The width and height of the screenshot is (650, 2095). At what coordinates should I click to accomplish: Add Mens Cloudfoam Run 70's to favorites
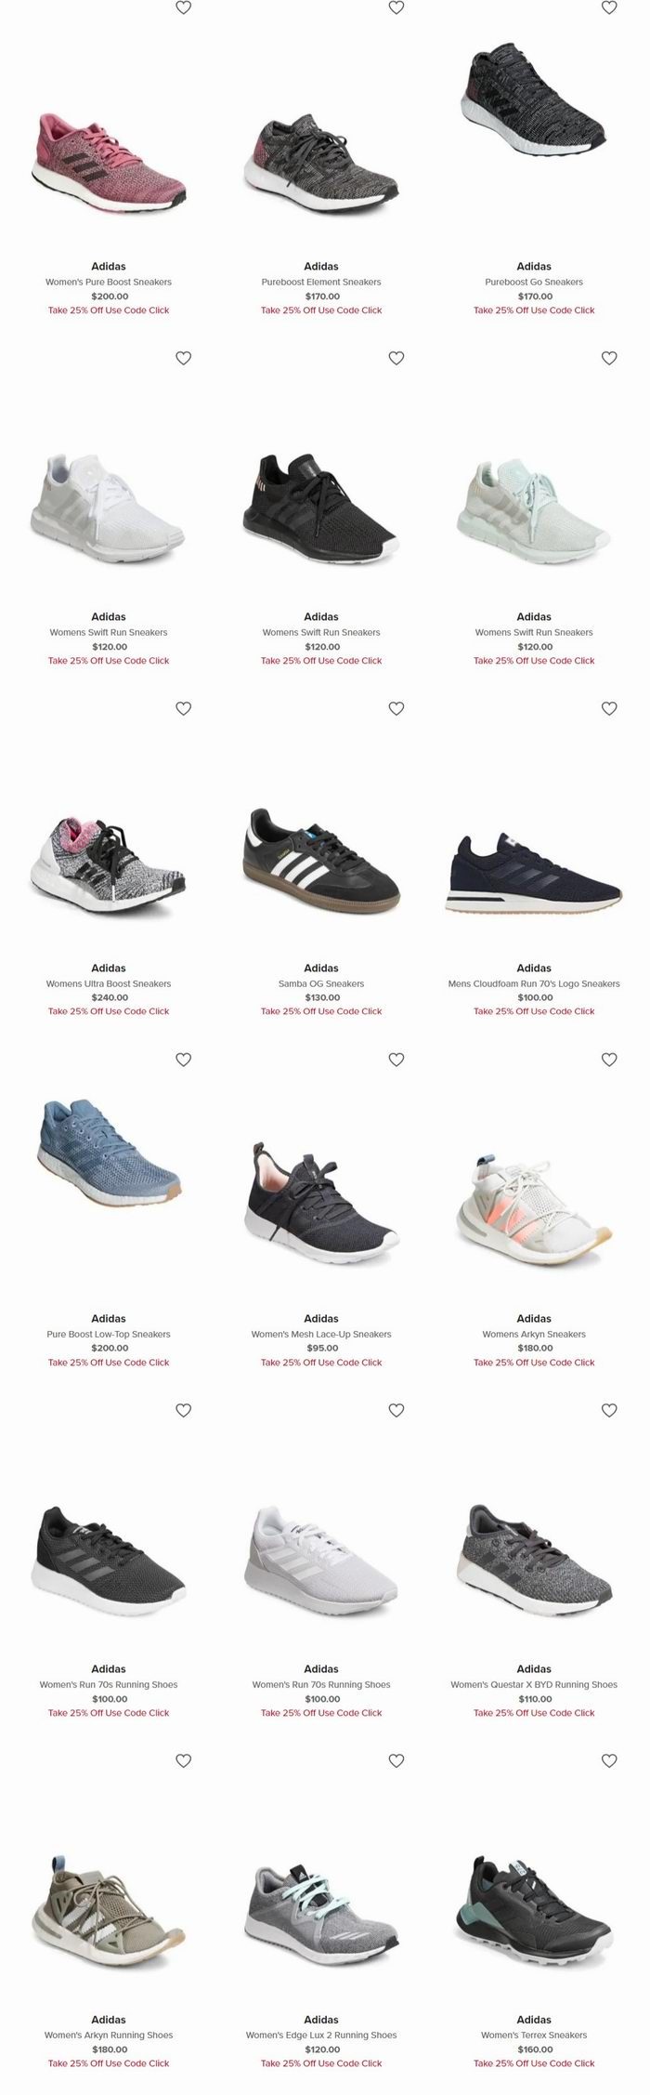609,708
